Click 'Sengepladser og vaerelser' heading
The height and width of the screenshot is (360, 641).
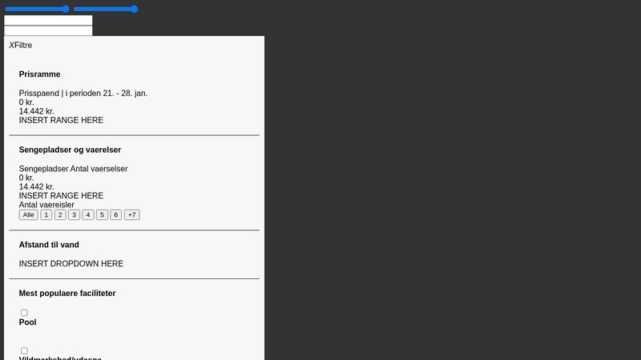point(70,150)
